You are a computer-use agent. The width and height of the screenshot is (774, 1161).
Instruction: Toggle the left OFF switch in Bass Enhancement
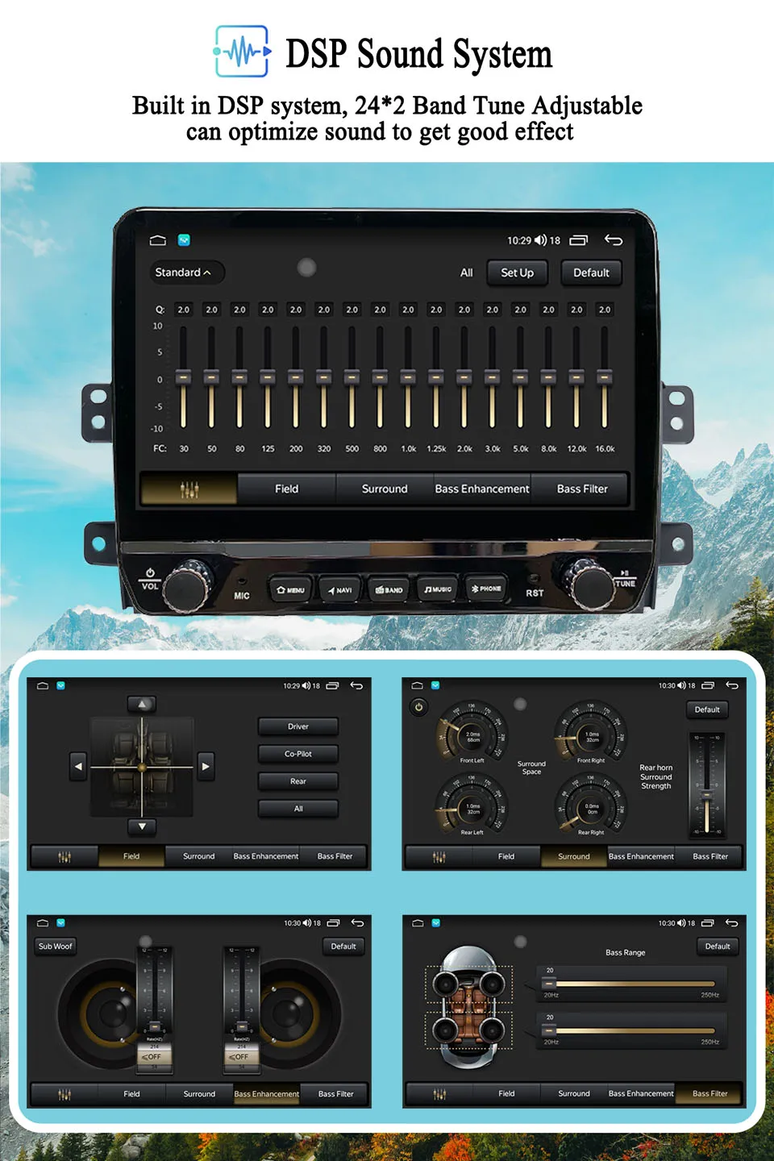point(152,1056)
